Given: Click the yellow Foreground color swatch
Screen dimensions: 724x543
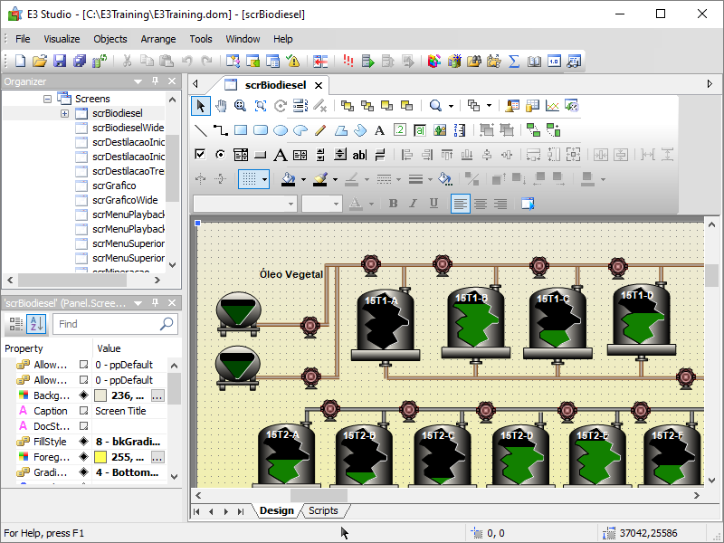Looking at the screenshot, I should (100, 458).
